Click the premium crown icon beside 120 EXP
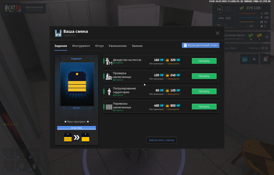The height and width of the screenshot is (175, 274). [167, 90]
